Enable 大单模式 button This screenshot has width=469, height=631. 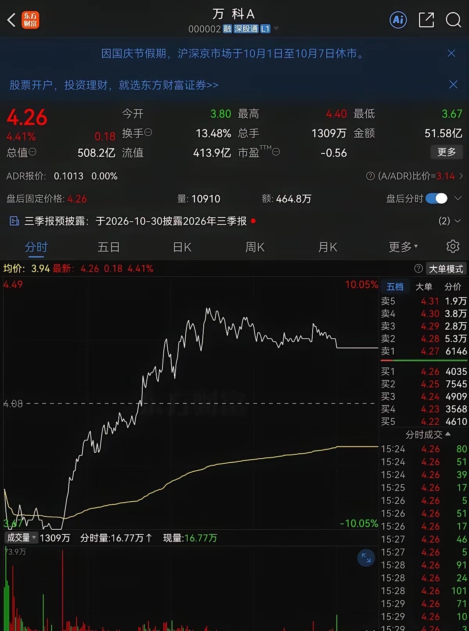446,269
